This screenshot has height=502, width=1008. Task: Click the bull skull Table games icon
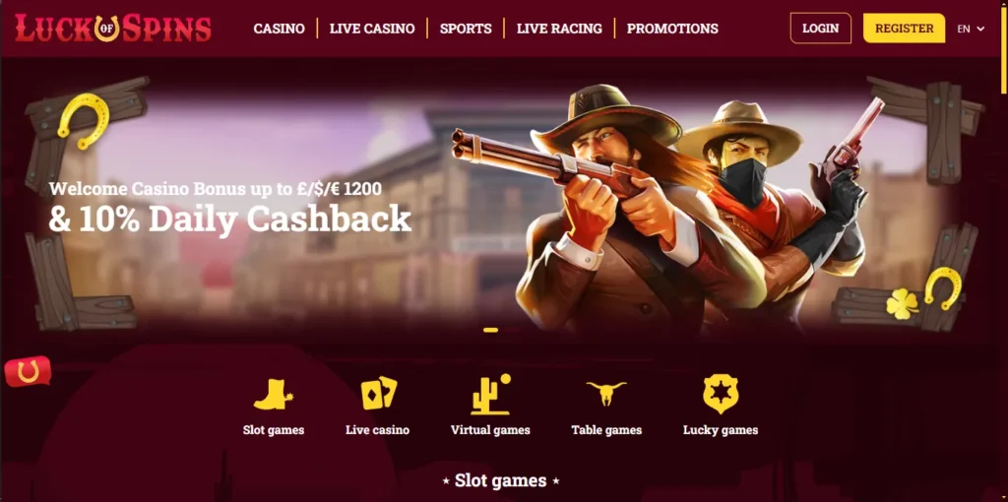pyautogui.click(x=605, y=394)
